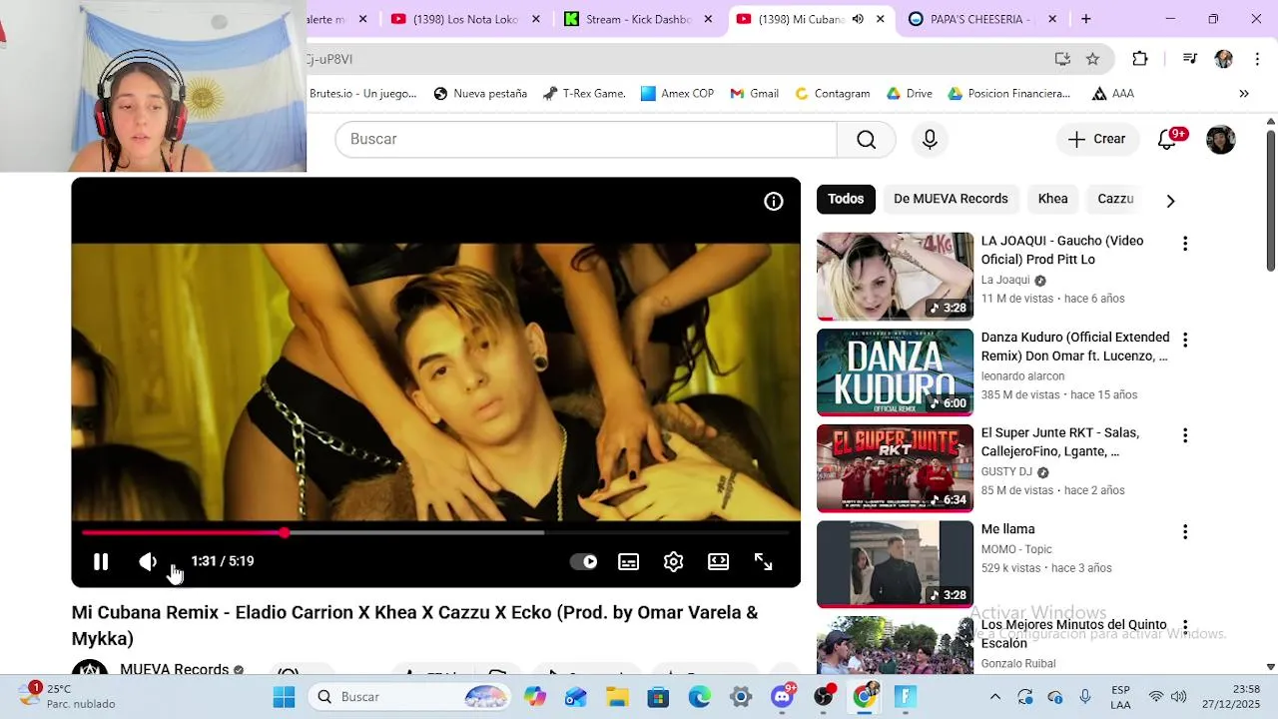Click the info card icon on video
The width and height of the screenshot is (1278, 719).
coord(774,202)
